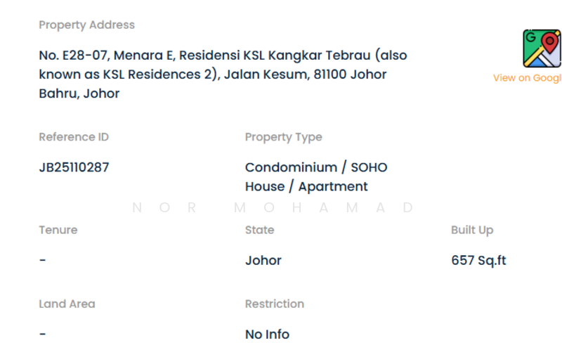Click the property address text
562x357 pixels.
[223, 74]
